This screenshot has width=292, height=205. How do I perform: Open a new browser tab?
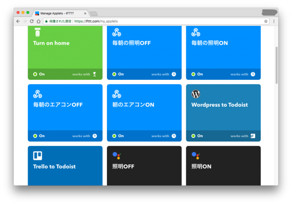pos(93,13)
